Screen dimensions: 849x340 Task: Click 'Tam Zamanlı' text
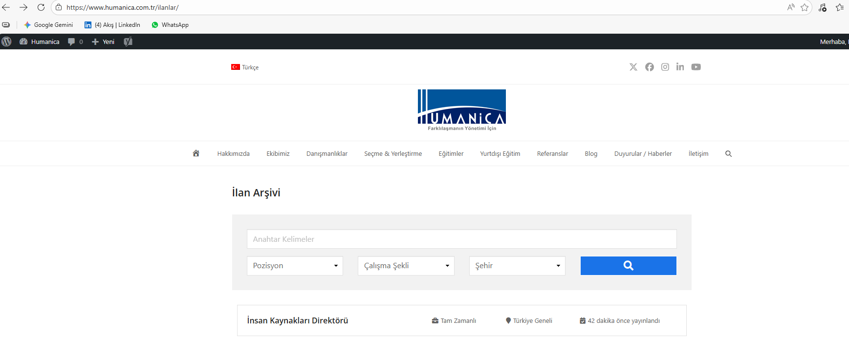[458, 321]
